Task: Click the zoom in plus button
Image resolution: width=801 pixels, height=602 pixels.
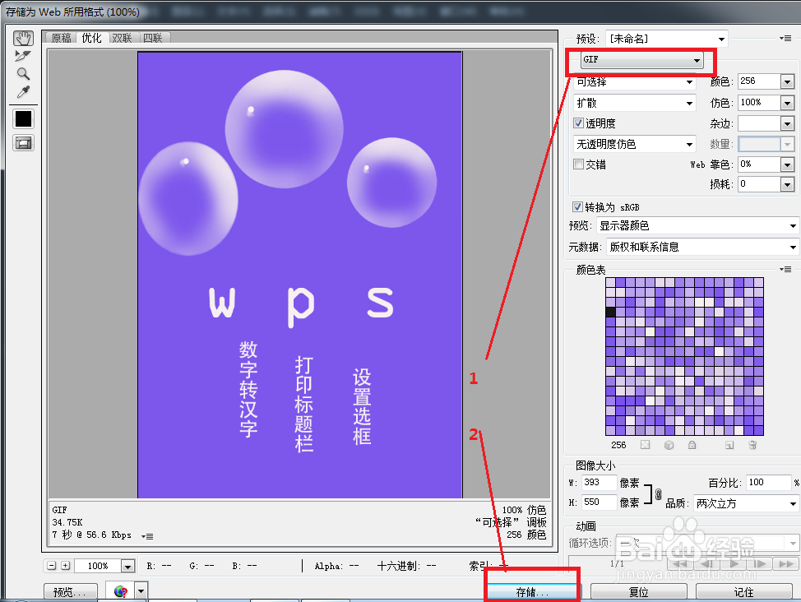Action: tap(66, 565)
